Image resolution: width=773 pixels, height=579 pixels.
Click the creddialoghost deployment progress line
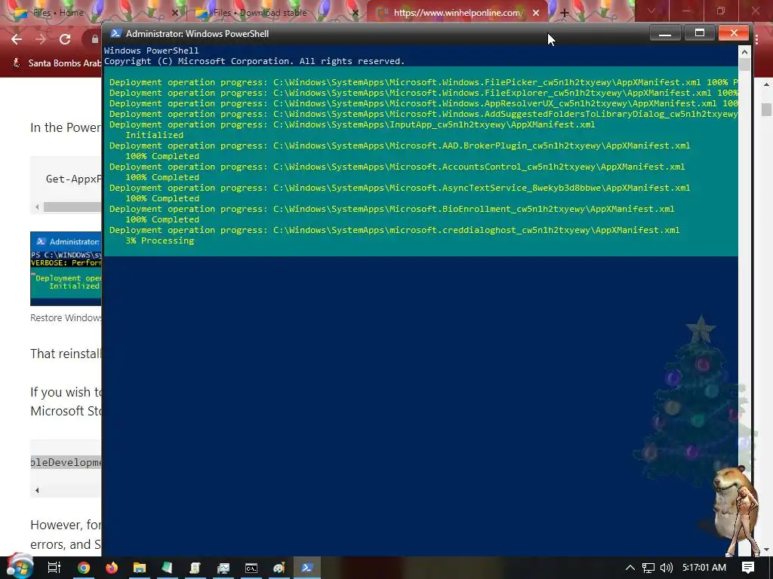tap(394, 230)
